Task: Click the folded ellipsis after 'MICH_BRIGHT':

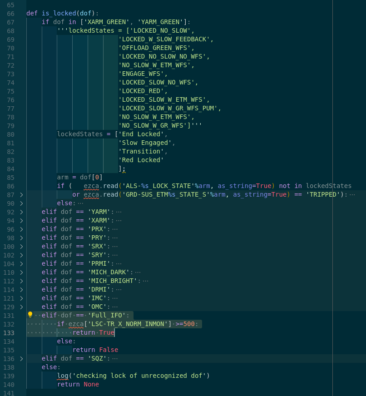Action: point(145,281)
